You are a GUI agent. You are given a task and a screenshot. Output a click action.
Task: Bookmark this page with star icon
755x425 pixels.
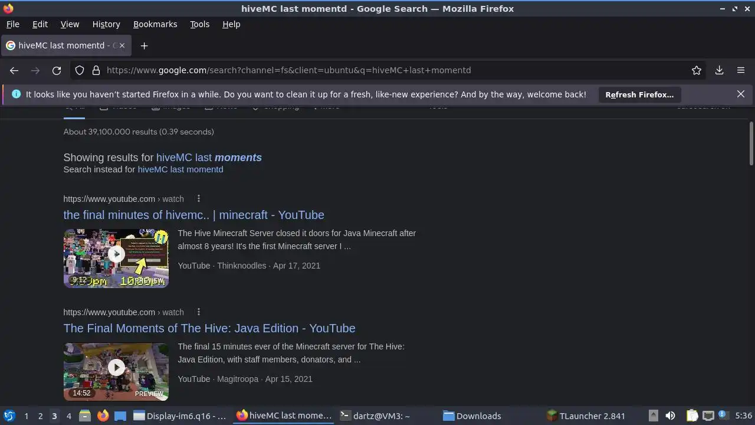697,70
